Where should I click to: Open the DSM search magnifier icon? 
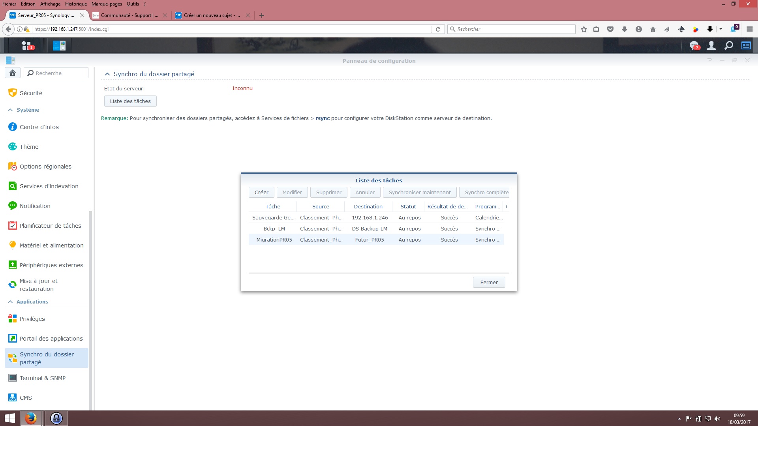pyautogui.click(x=729, y=46)
